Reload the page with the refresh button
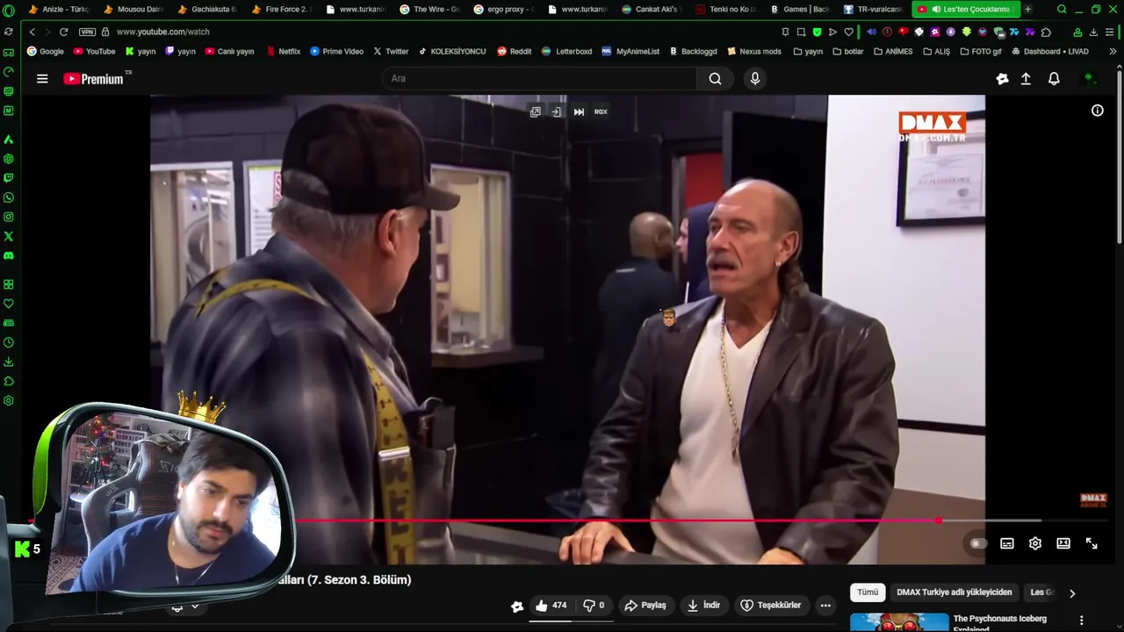This screenshot has height=632, width=1124. point(63,32)
